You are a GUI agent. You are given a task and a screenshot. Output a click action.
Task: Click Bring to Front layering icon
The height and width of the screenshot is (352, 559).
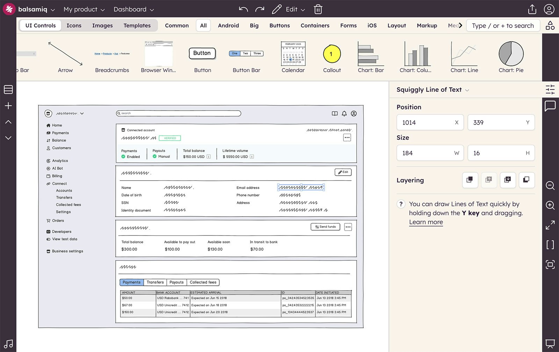470,180
